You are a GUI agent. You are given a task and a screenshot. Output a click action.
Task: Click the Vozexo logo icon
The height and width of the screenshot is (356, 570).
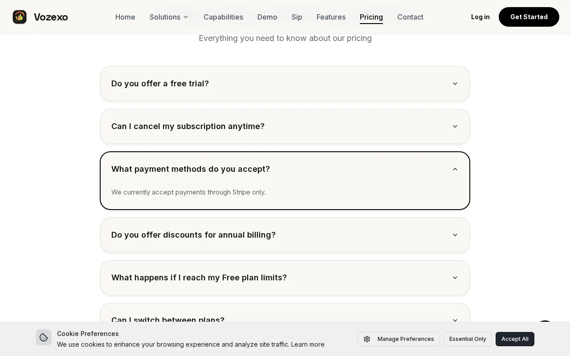click(x=20, y=17)
